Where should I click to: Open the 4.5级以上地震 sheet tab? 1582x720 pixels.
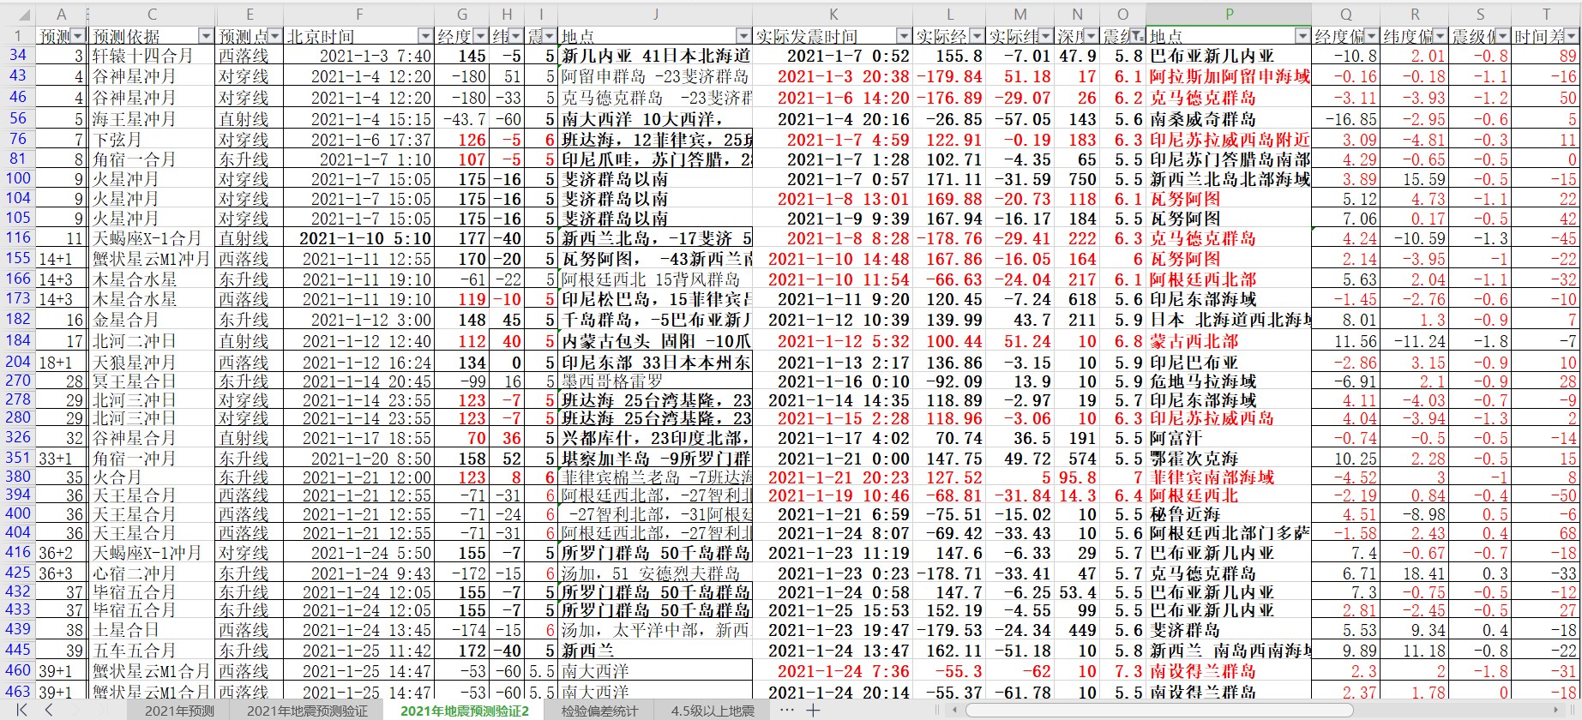713,711
